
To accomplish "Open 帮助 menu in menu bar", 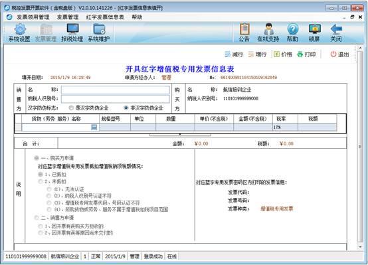I will (137, 17).
